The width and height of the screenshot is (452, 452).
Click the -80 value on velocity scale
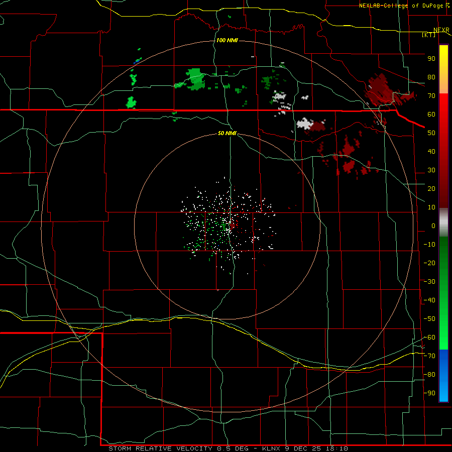click(x=429, y=375)
